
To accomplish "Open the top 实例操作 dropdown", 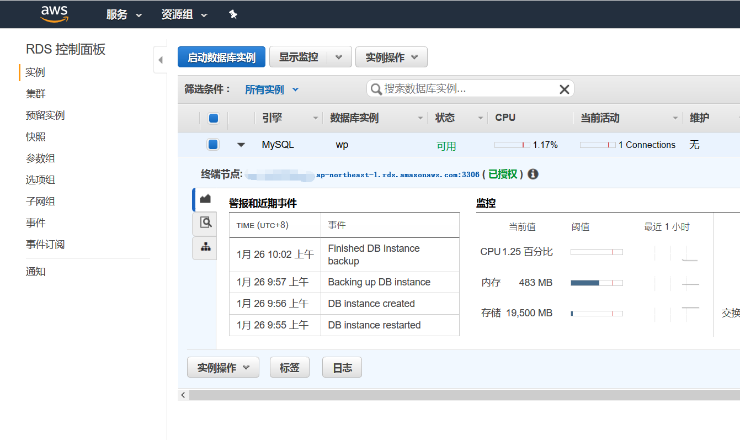I will (391, 57).
